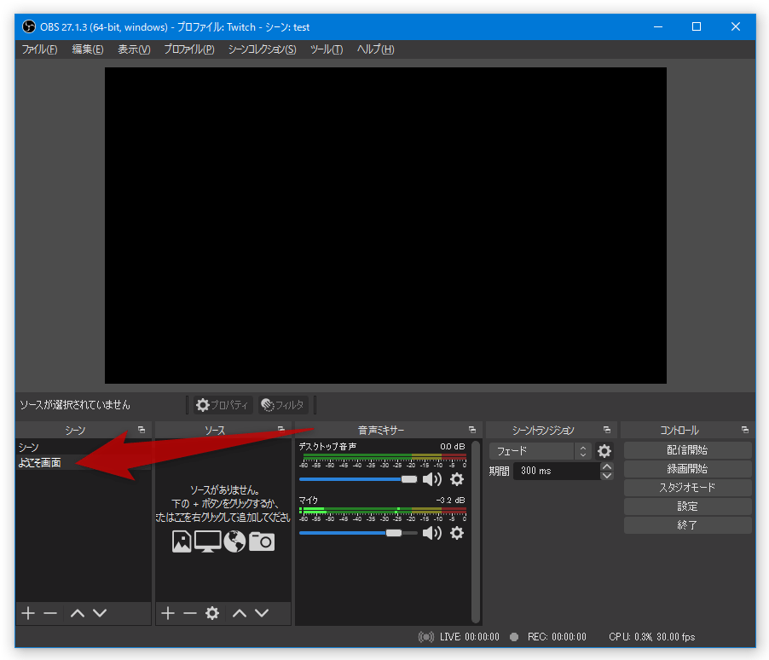The width and height of the screenshot is (769, 660).
Task: Maximize the OBS window
Action: click(x=697, y=26)
